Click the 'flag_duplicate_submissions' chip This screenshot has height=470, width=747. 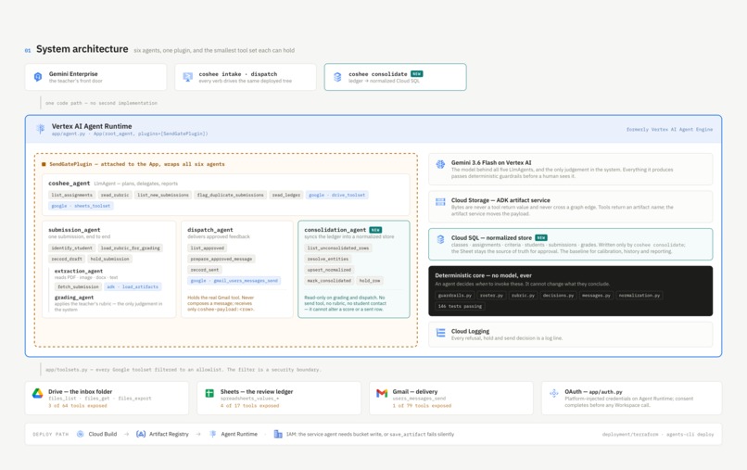click(x=231, y=195)
